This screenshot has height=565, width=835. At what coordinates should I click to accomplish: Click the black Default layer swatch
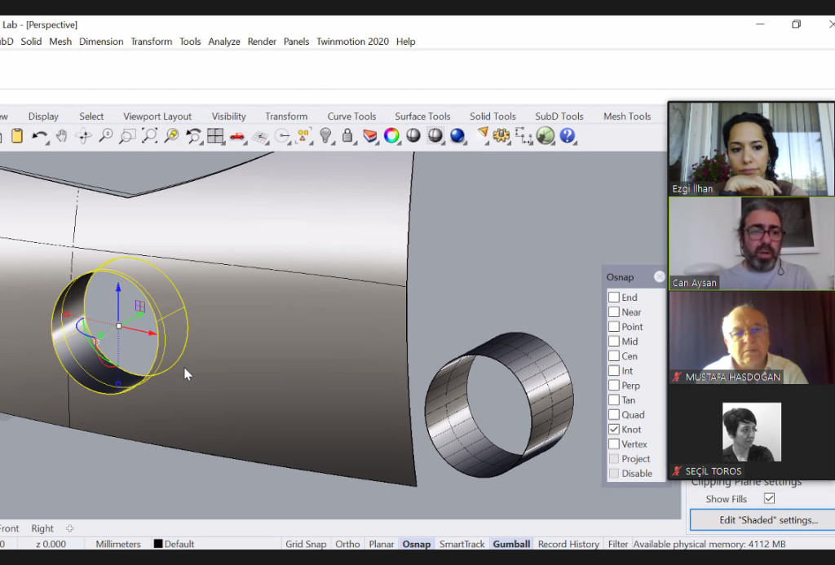[158, 544]
